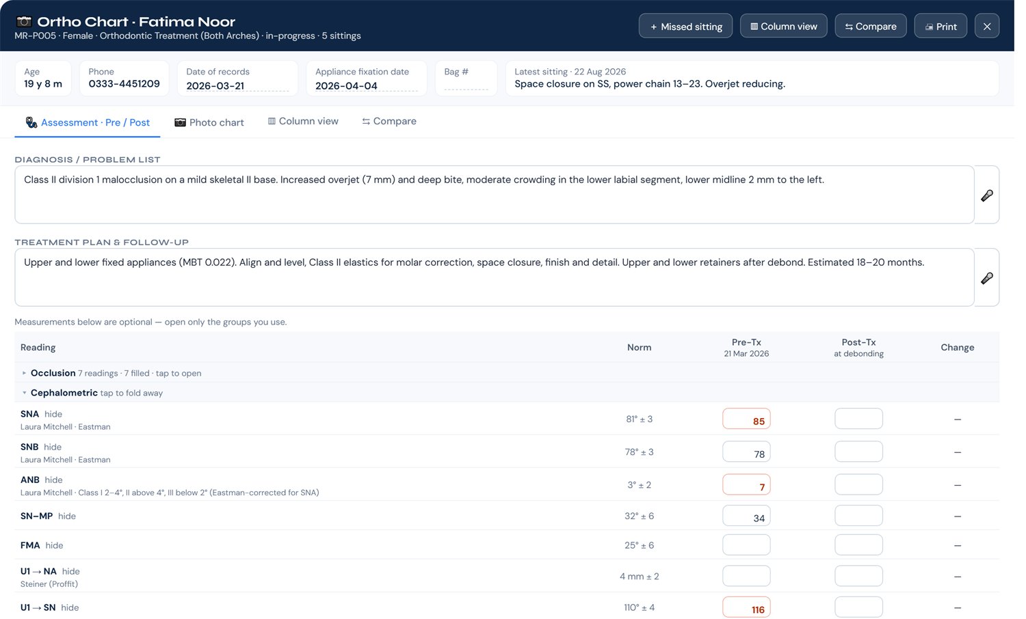This screenshot has height=619, width=1026.
Task: Expand the Occlusion readings group
Action: (x=507, y=373)
